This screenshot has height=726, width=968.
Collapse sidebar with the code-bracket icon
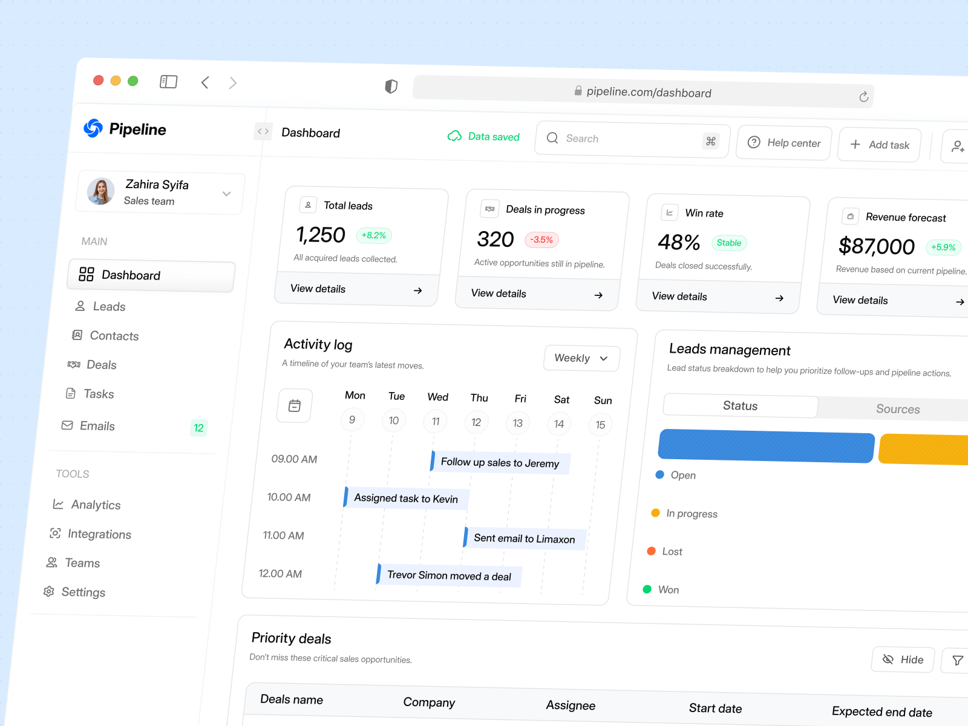point(263,131)
